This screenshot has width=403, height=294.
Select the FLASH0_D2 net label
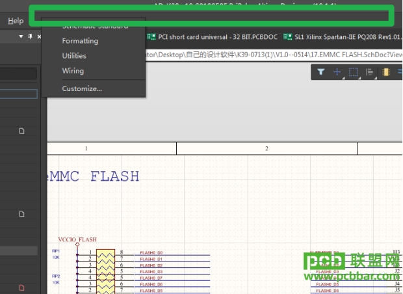(151, 265)
